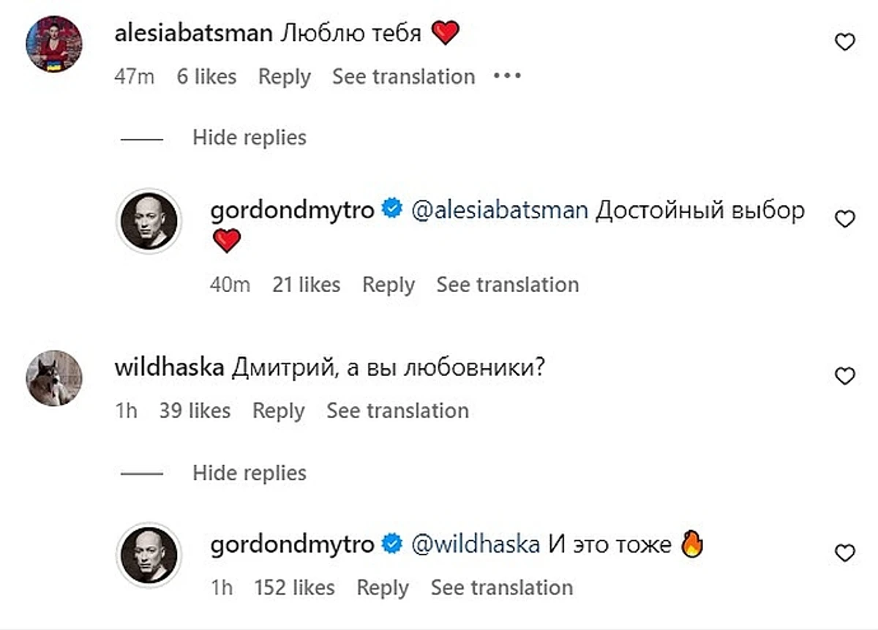
Task: Open more options on alesiabatsman's comment
Action: pyautogui.click(x=507, y=76)
